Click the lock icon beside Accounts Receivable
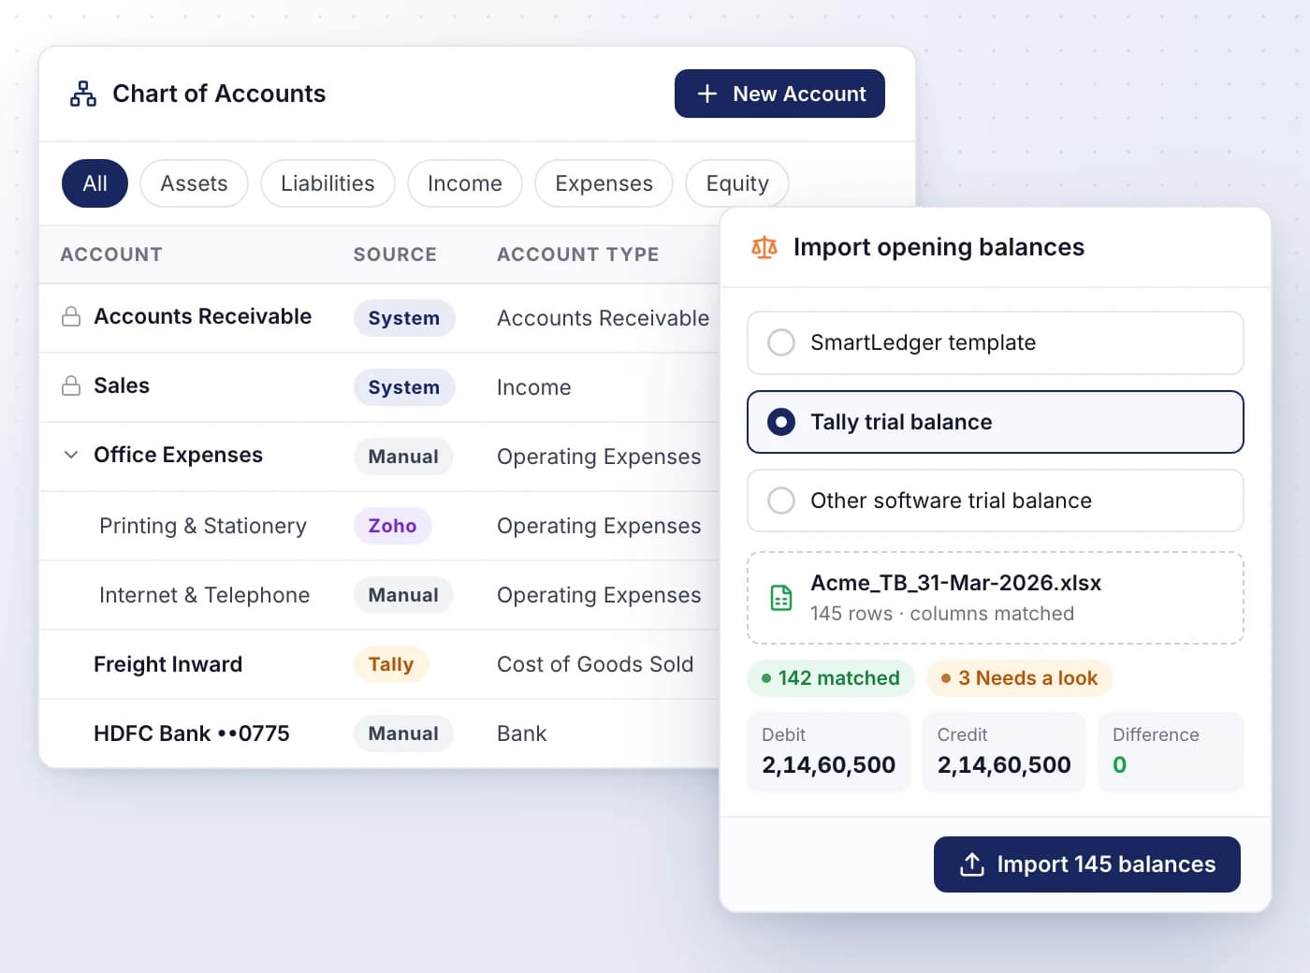 (x=71, y=317)
